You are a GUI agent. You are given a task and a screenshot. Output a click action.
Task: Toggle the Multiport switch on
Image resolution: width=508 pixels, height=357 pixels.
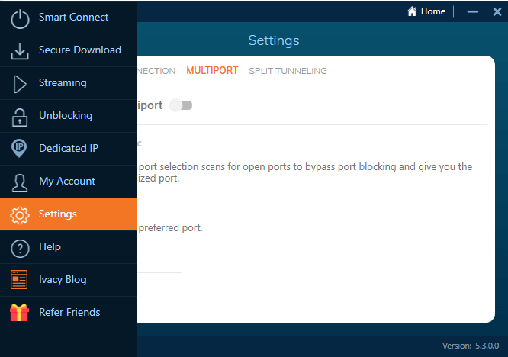[181, 105]
